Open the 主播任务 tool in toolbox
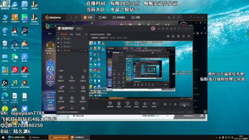Screen dimensions: 249x140 83,79
